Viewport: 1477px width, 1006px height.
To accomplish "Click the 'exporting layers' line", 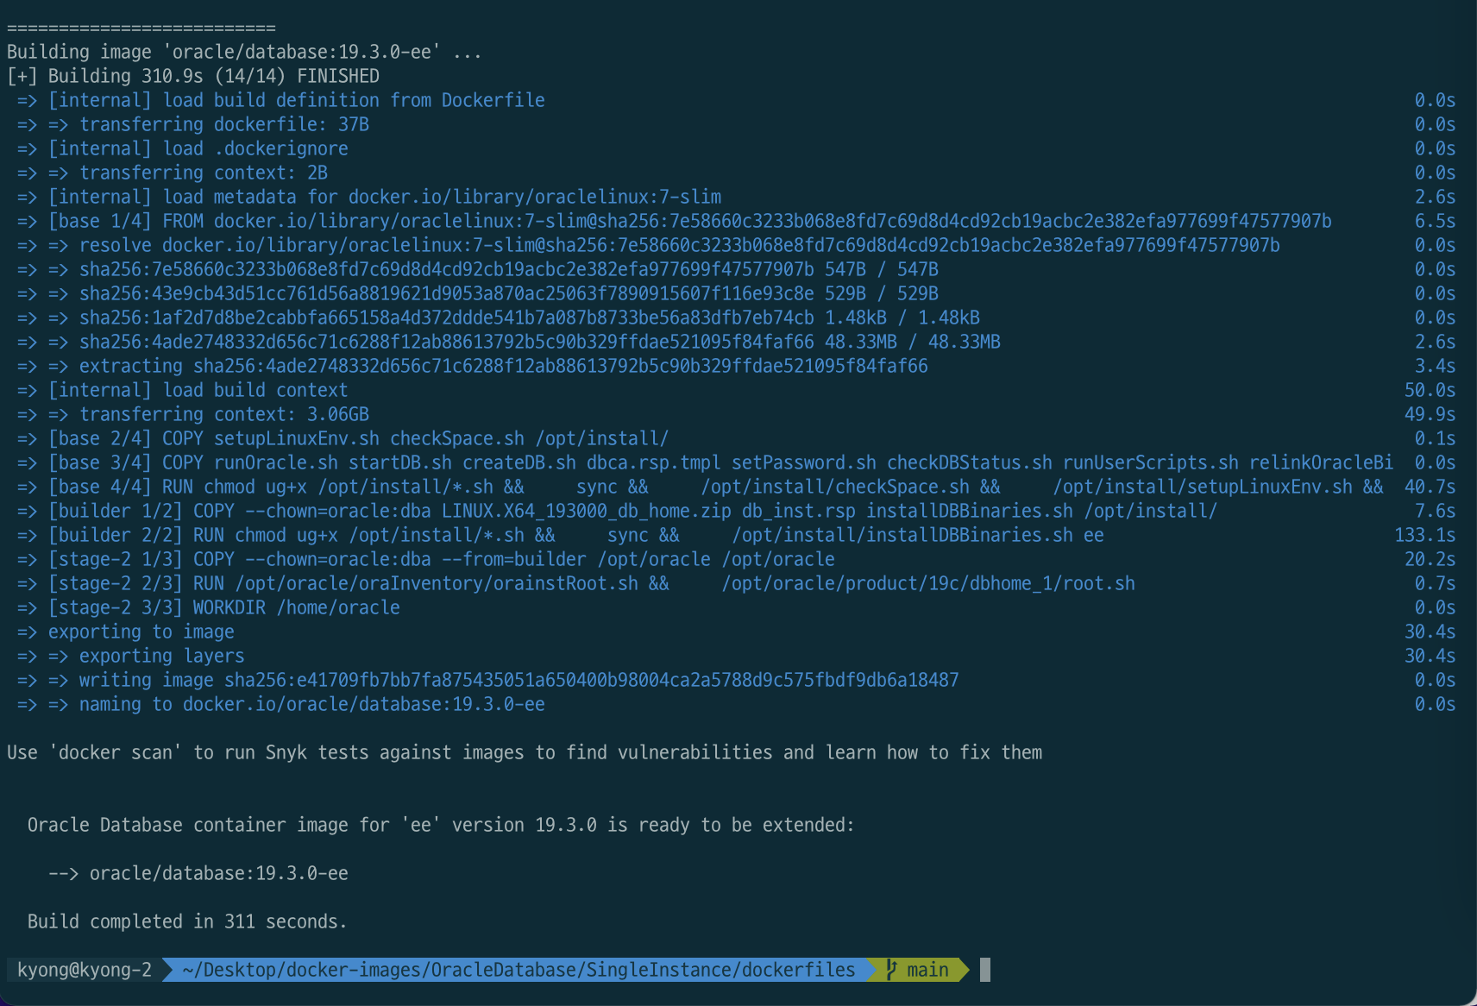I will point(131,656).
